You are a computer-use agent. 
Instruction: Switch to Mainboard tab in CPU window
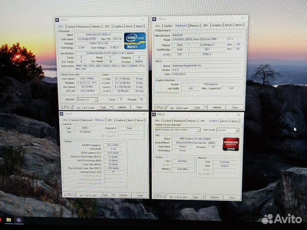(x=84, y=26)
